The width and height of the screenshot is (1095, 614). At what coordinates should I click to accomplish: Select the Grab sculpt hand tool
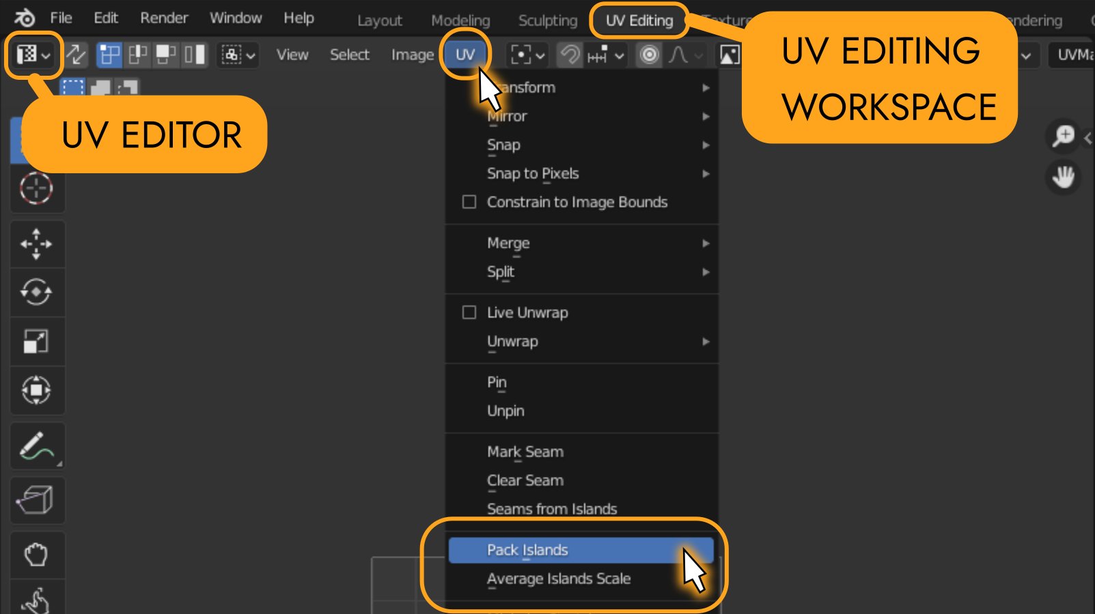[x=36, y=555]
